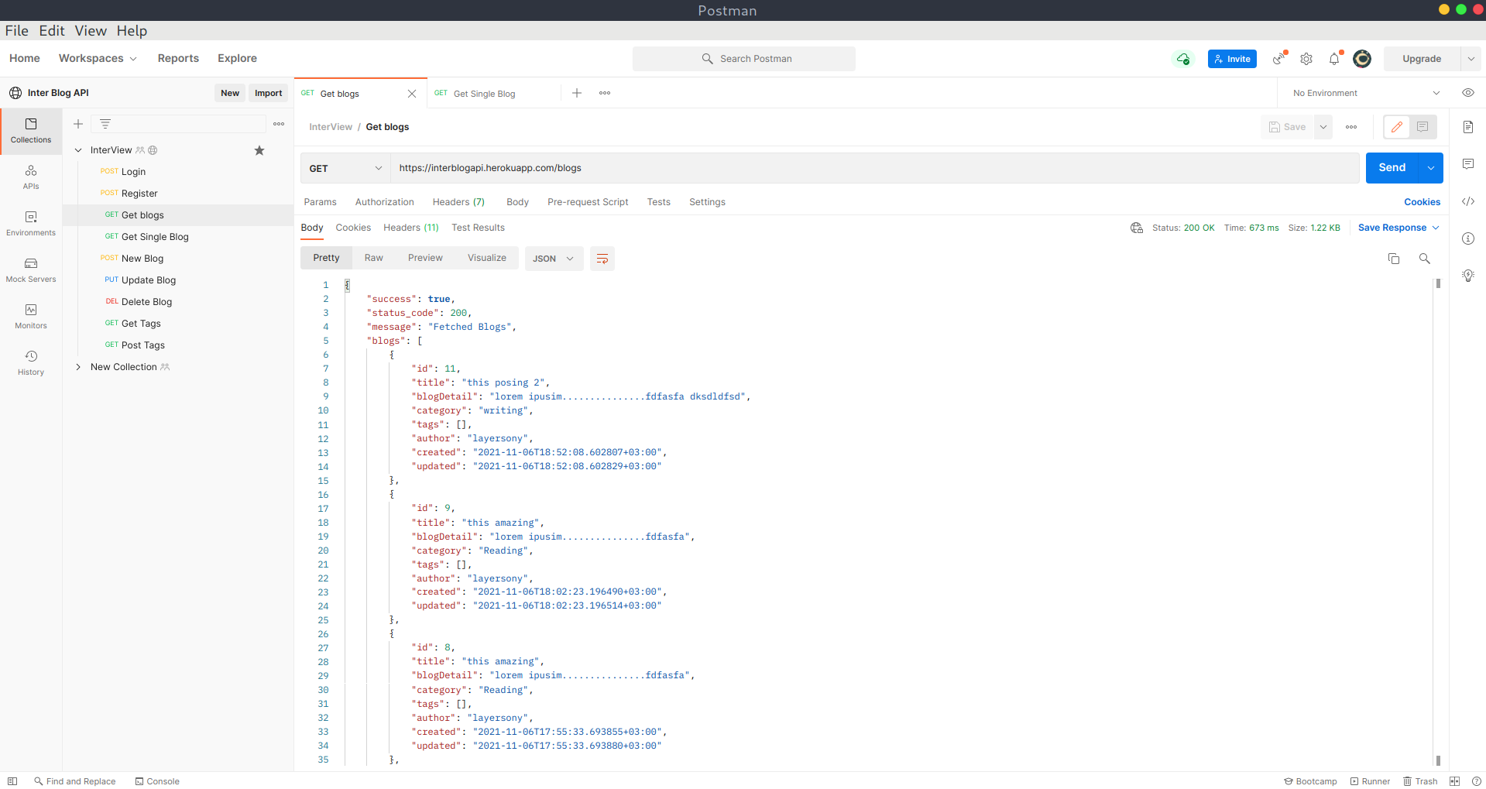Open tab options three-dot menu
The image size is (1486, 789).
pos(605,93)
